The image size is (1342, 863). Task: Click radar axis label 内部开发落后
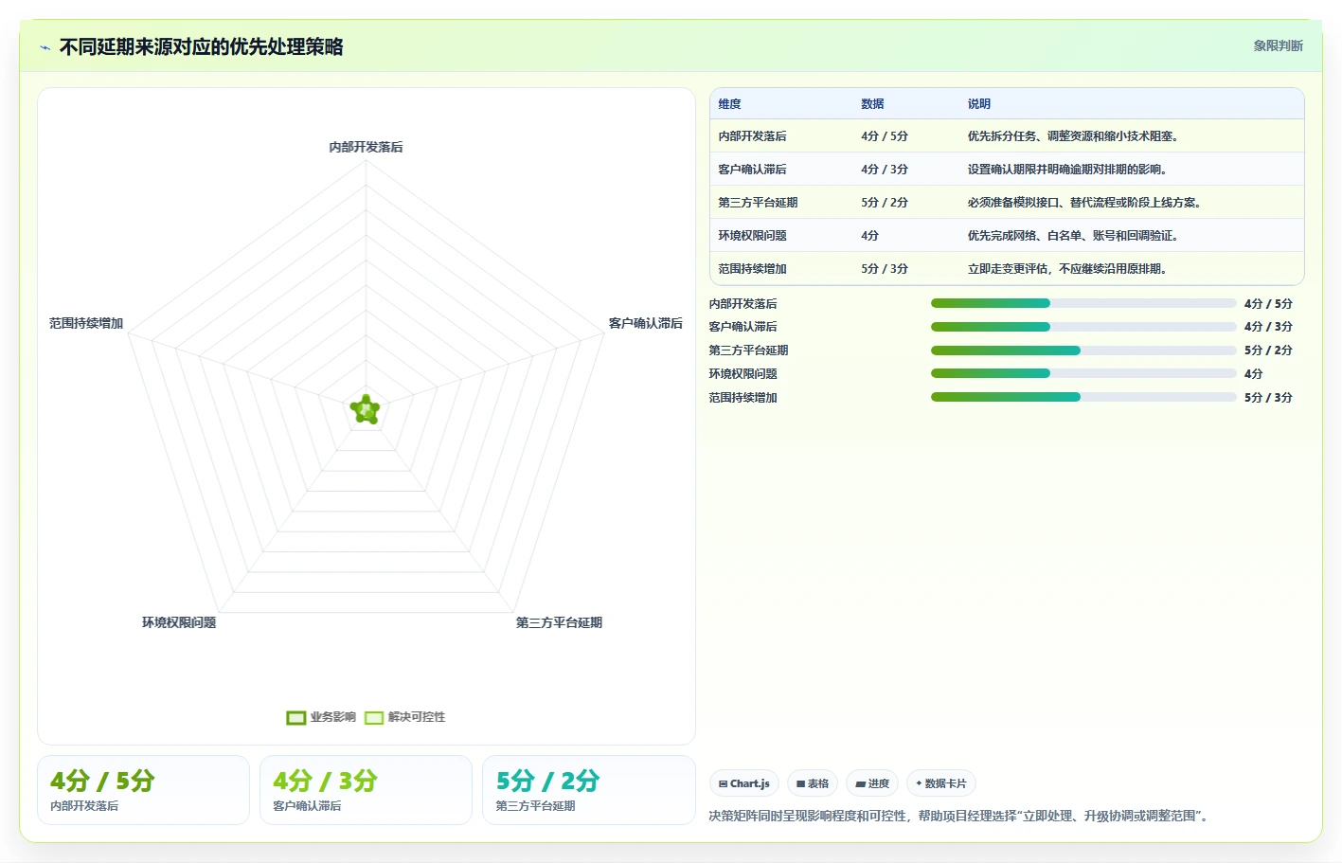point(366,147)
